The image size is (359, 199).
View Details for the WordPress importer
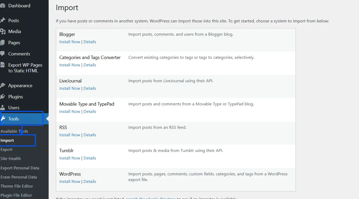[x=90, y=182]
